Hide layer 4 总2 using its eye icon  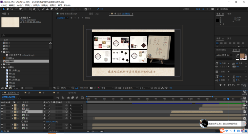[2, 115]
